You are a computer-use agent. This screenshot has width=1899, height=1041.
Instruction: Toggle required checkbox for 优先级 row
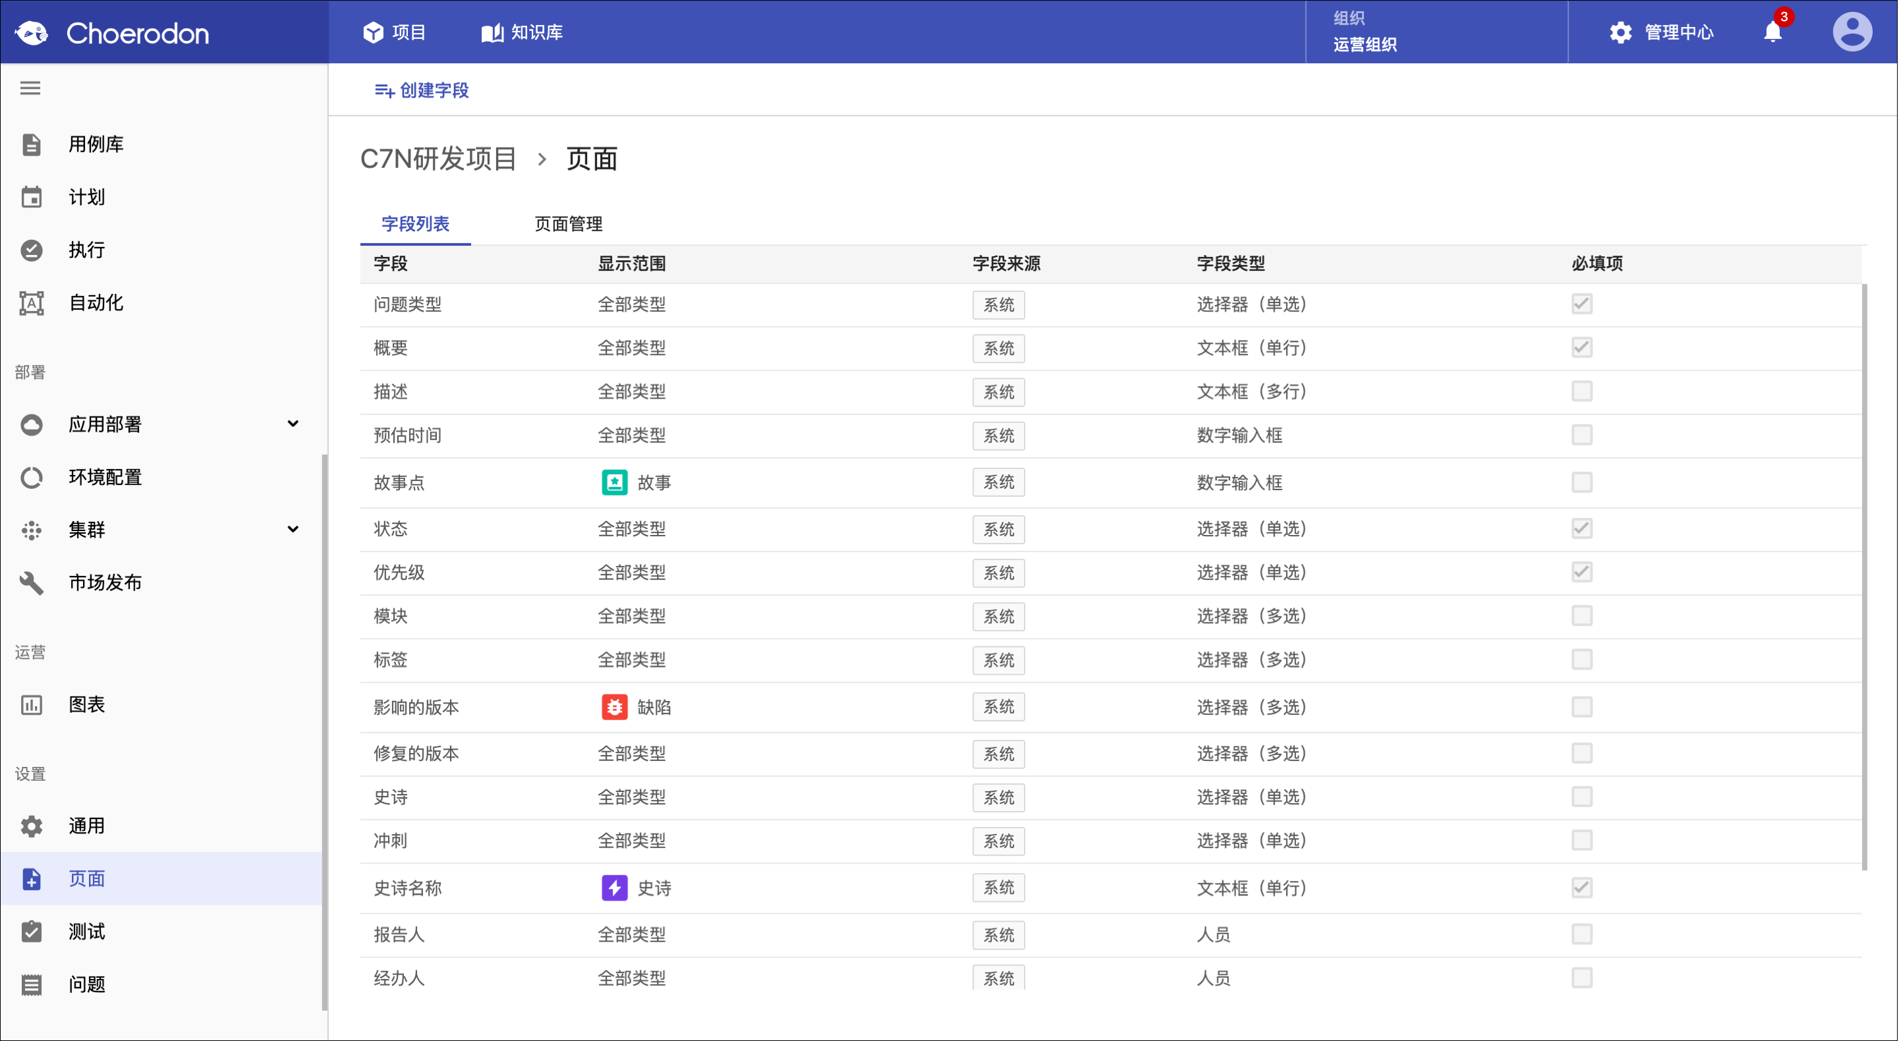[x=1581, y=572]
